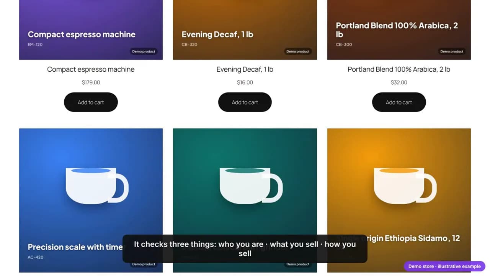Click the AC-420 product code

click(x=36, y=257)
